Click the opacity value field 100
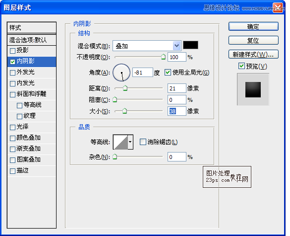 (x=176, y=57)
